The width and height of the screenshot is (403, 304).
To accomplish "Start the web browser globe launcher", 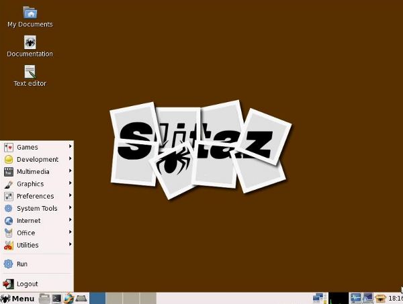I will pyautogui.click(x=69, y=299).
